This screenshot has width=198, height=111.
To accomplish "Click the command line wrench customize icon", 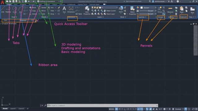I will (45, 105).
